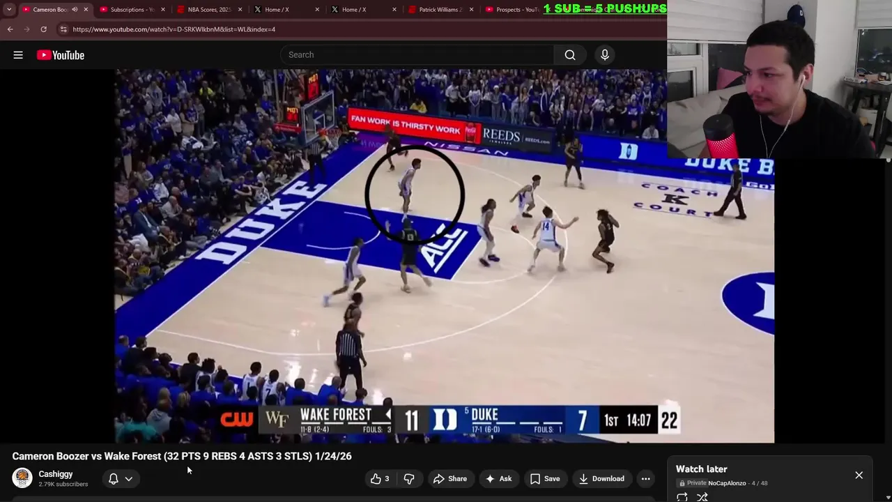Toggle loop playlist in Watch later

tap(682, 496)
